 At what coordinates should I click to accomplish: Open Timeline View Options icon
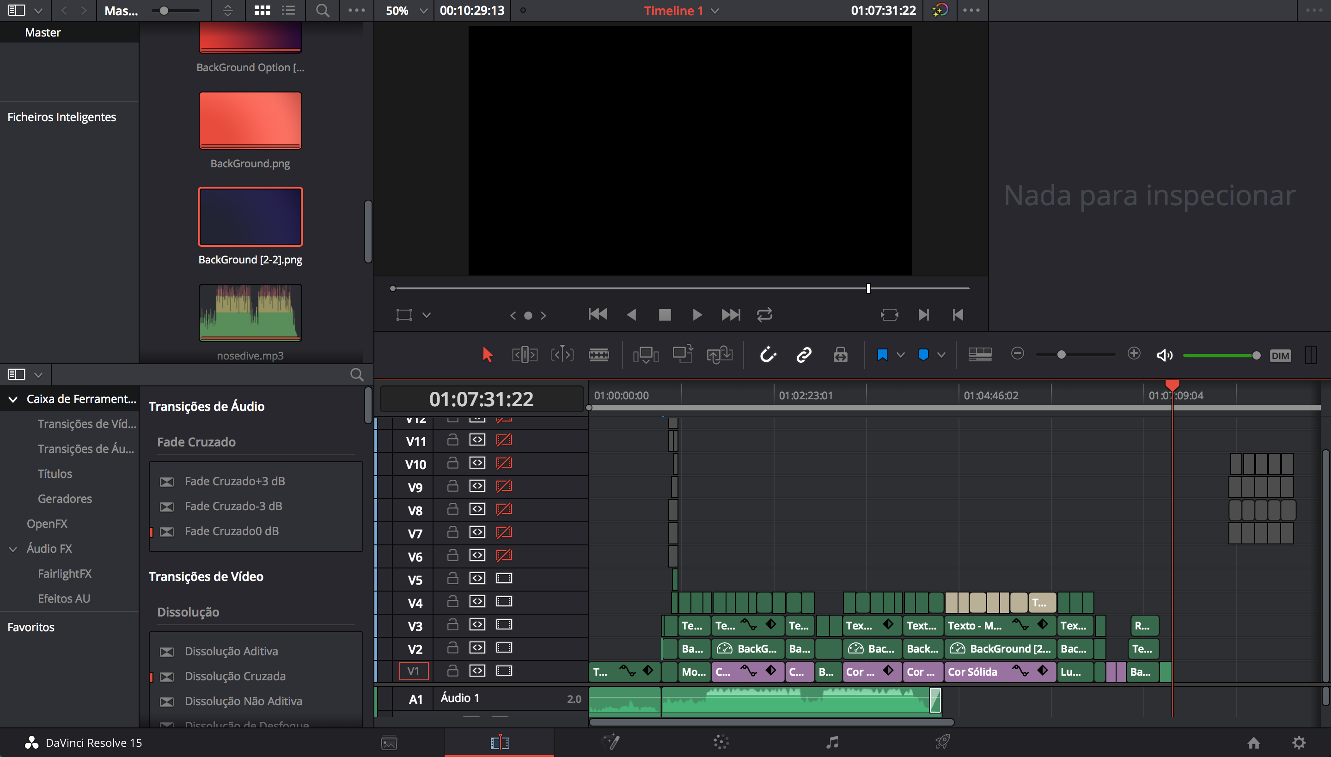(x=980, y=354)
